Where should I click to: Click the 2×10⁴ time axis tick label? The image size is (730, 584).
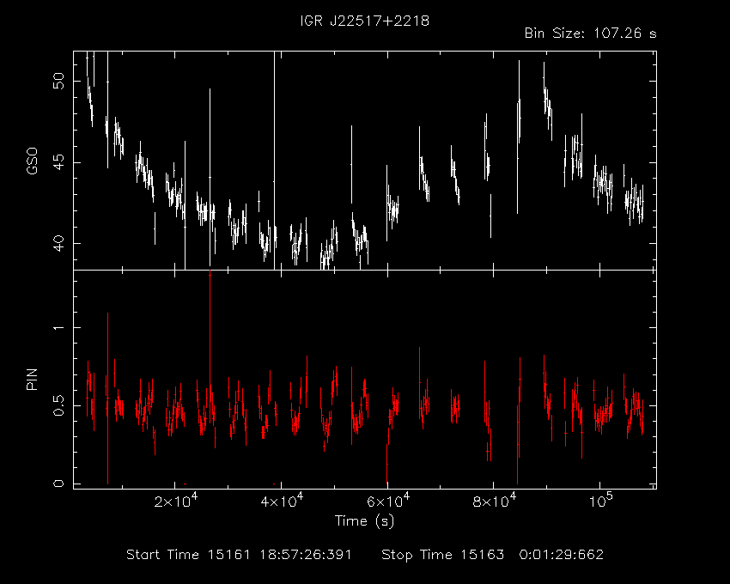(x=176, y=502)
